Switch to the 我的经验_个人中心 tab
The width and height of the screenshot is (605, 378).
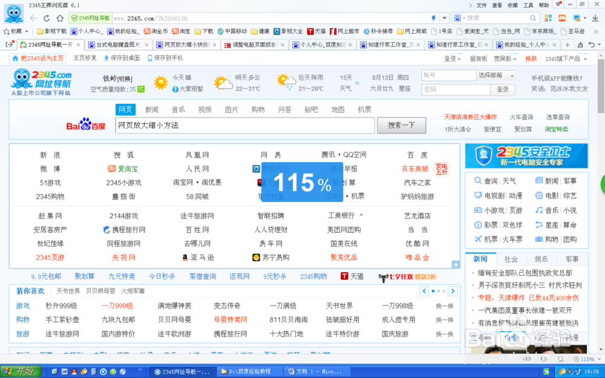pos(528,45)
